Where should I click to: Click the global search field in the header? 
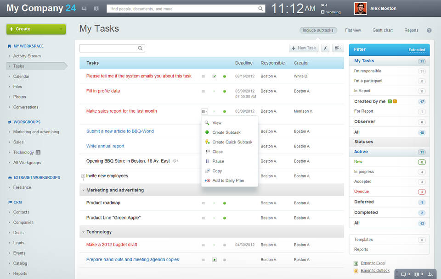[x=183, y=9]
